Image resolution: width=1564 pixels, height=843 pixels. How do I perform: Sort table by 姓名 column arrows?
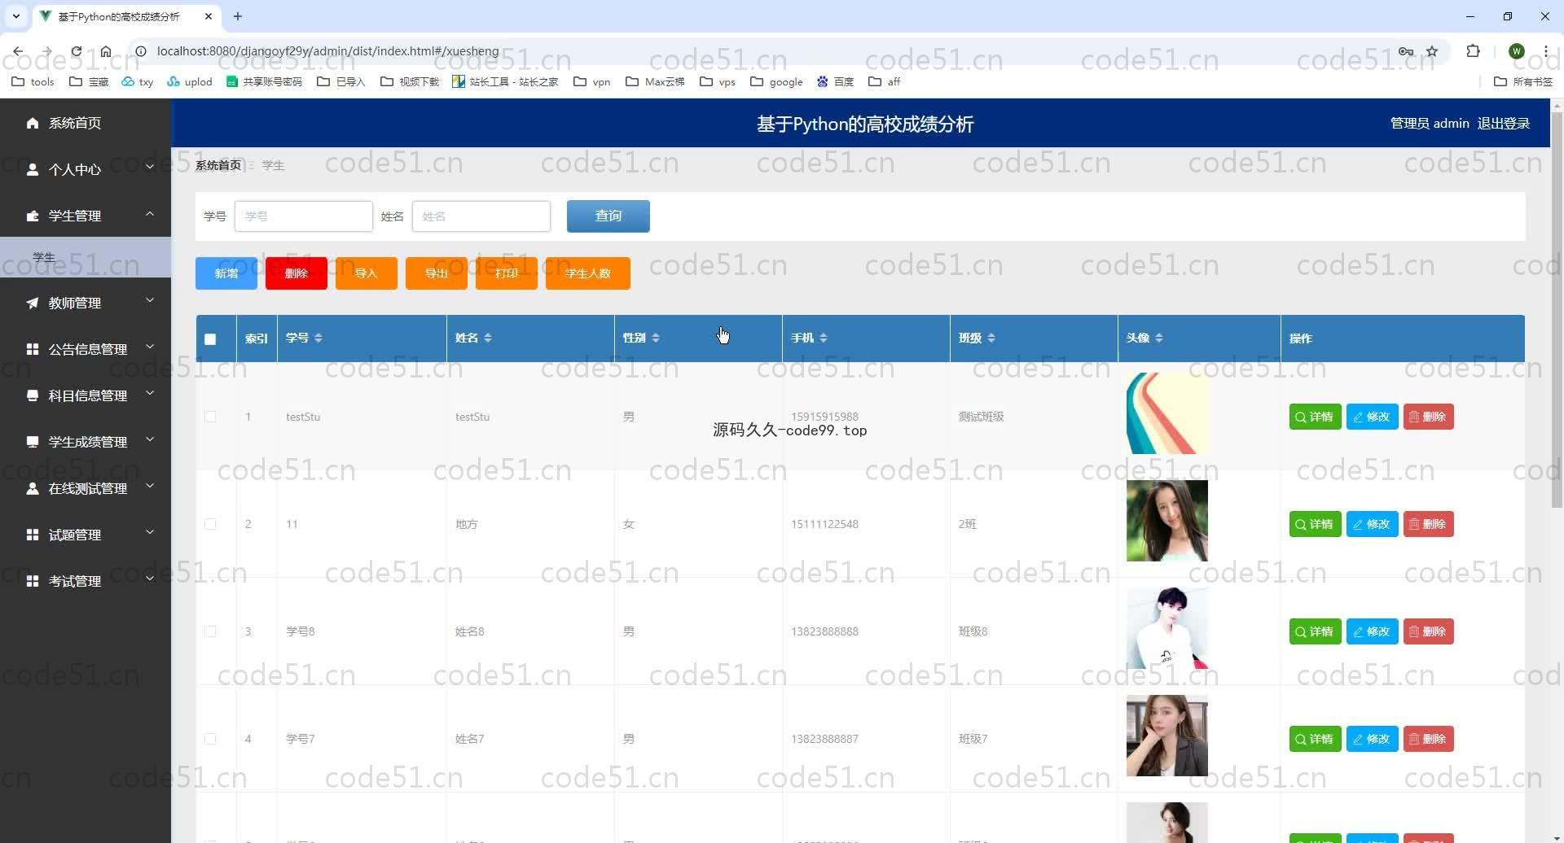coord(488,338)
